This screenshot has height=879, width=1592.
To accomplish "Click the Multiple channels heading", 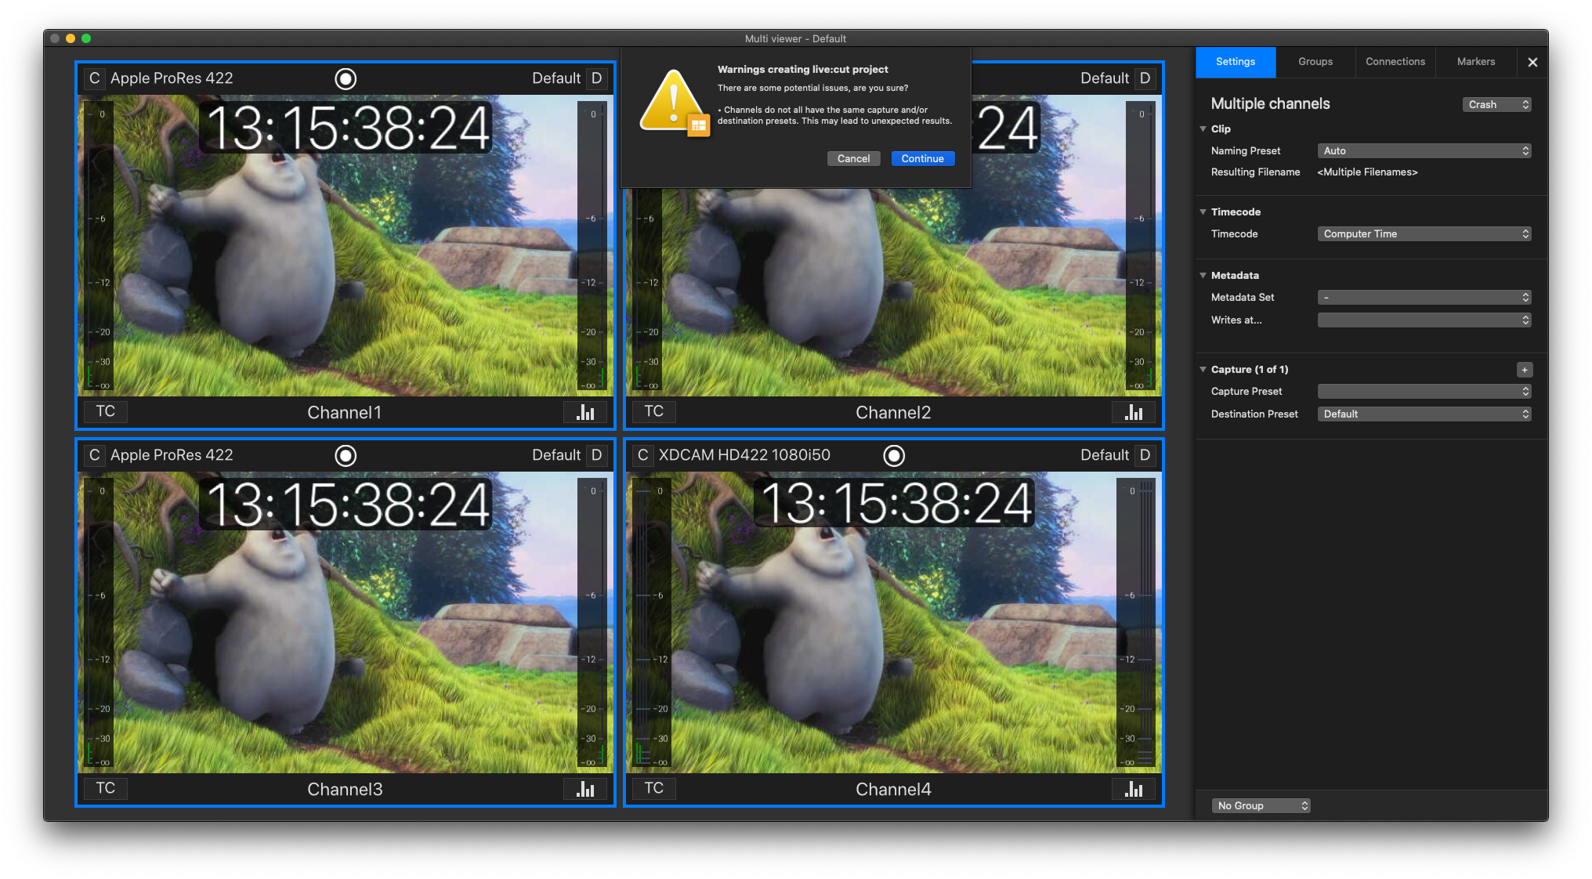I will [x=1270, y=104].
